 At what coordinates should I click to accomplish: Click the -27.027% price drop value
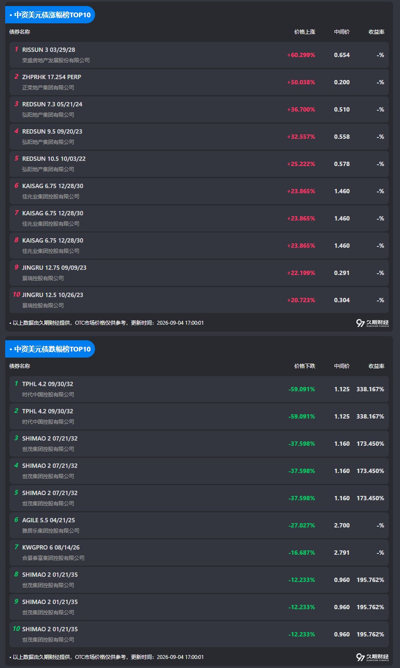[x=302, y=526]
